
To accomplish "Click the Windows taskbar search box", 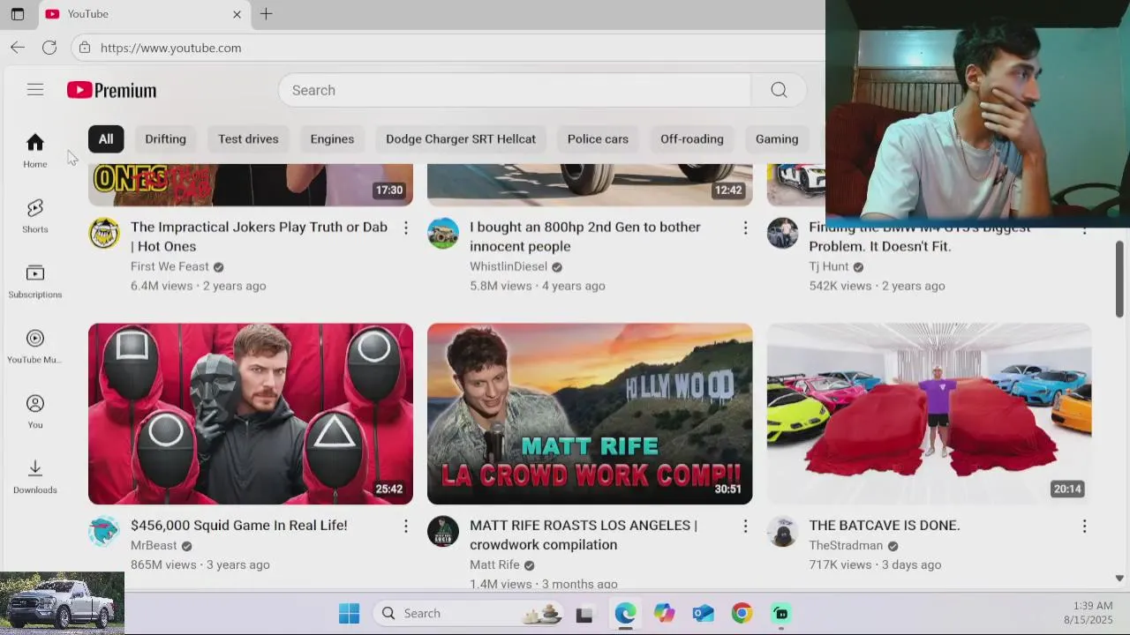I will pyautogui.click(x=470, y=613).
